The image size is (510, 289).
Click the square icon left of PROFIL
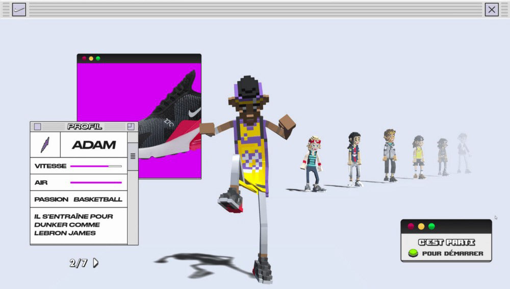pyautogui.click(x=37, y=126)
